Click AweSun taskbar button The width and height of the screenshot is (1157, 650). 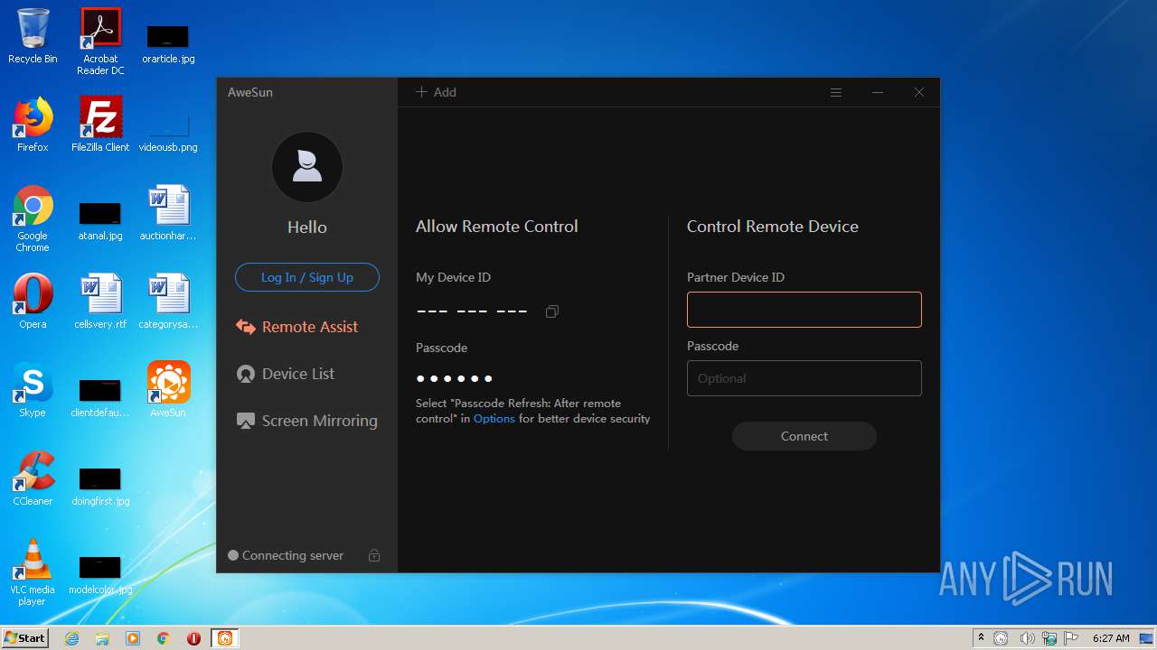coord(225,638)
